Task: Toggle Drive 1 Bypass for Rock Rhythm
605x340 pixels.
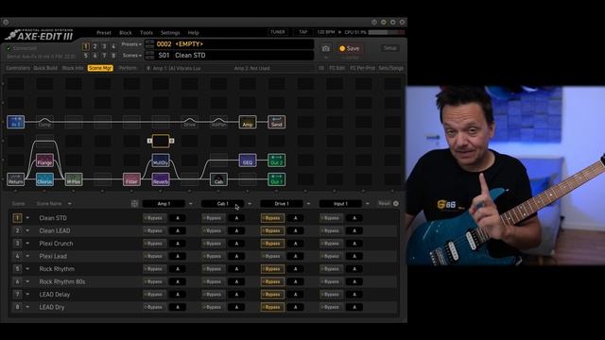Action: (x=272, y=269)
